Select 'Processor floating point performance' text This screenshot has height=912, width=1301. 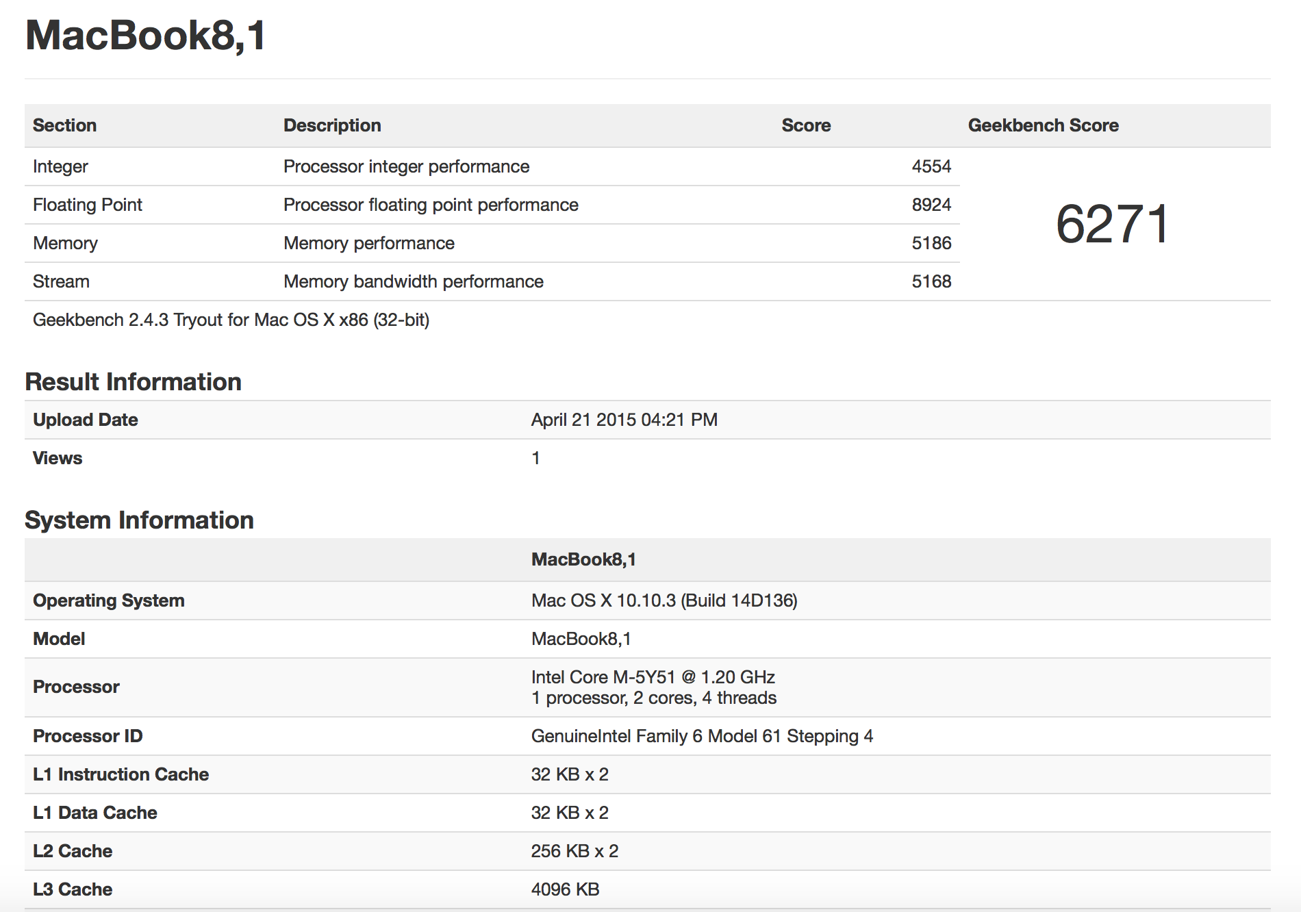tap(431, 205)
